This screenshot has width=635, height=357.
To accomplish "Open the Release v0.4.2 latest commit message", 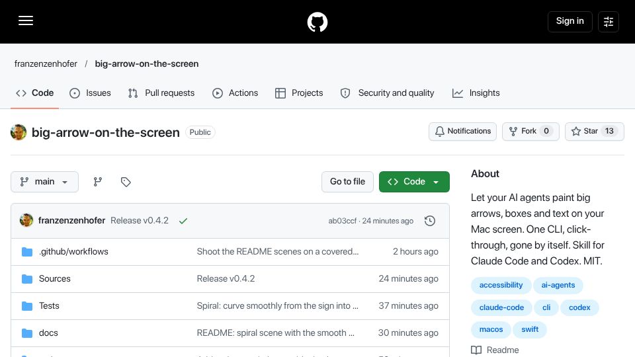I will click(x=140, y=221).
